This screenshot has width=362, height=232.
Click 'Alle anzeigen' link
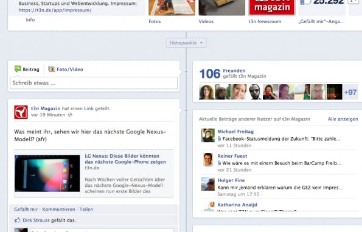[343, 119]
